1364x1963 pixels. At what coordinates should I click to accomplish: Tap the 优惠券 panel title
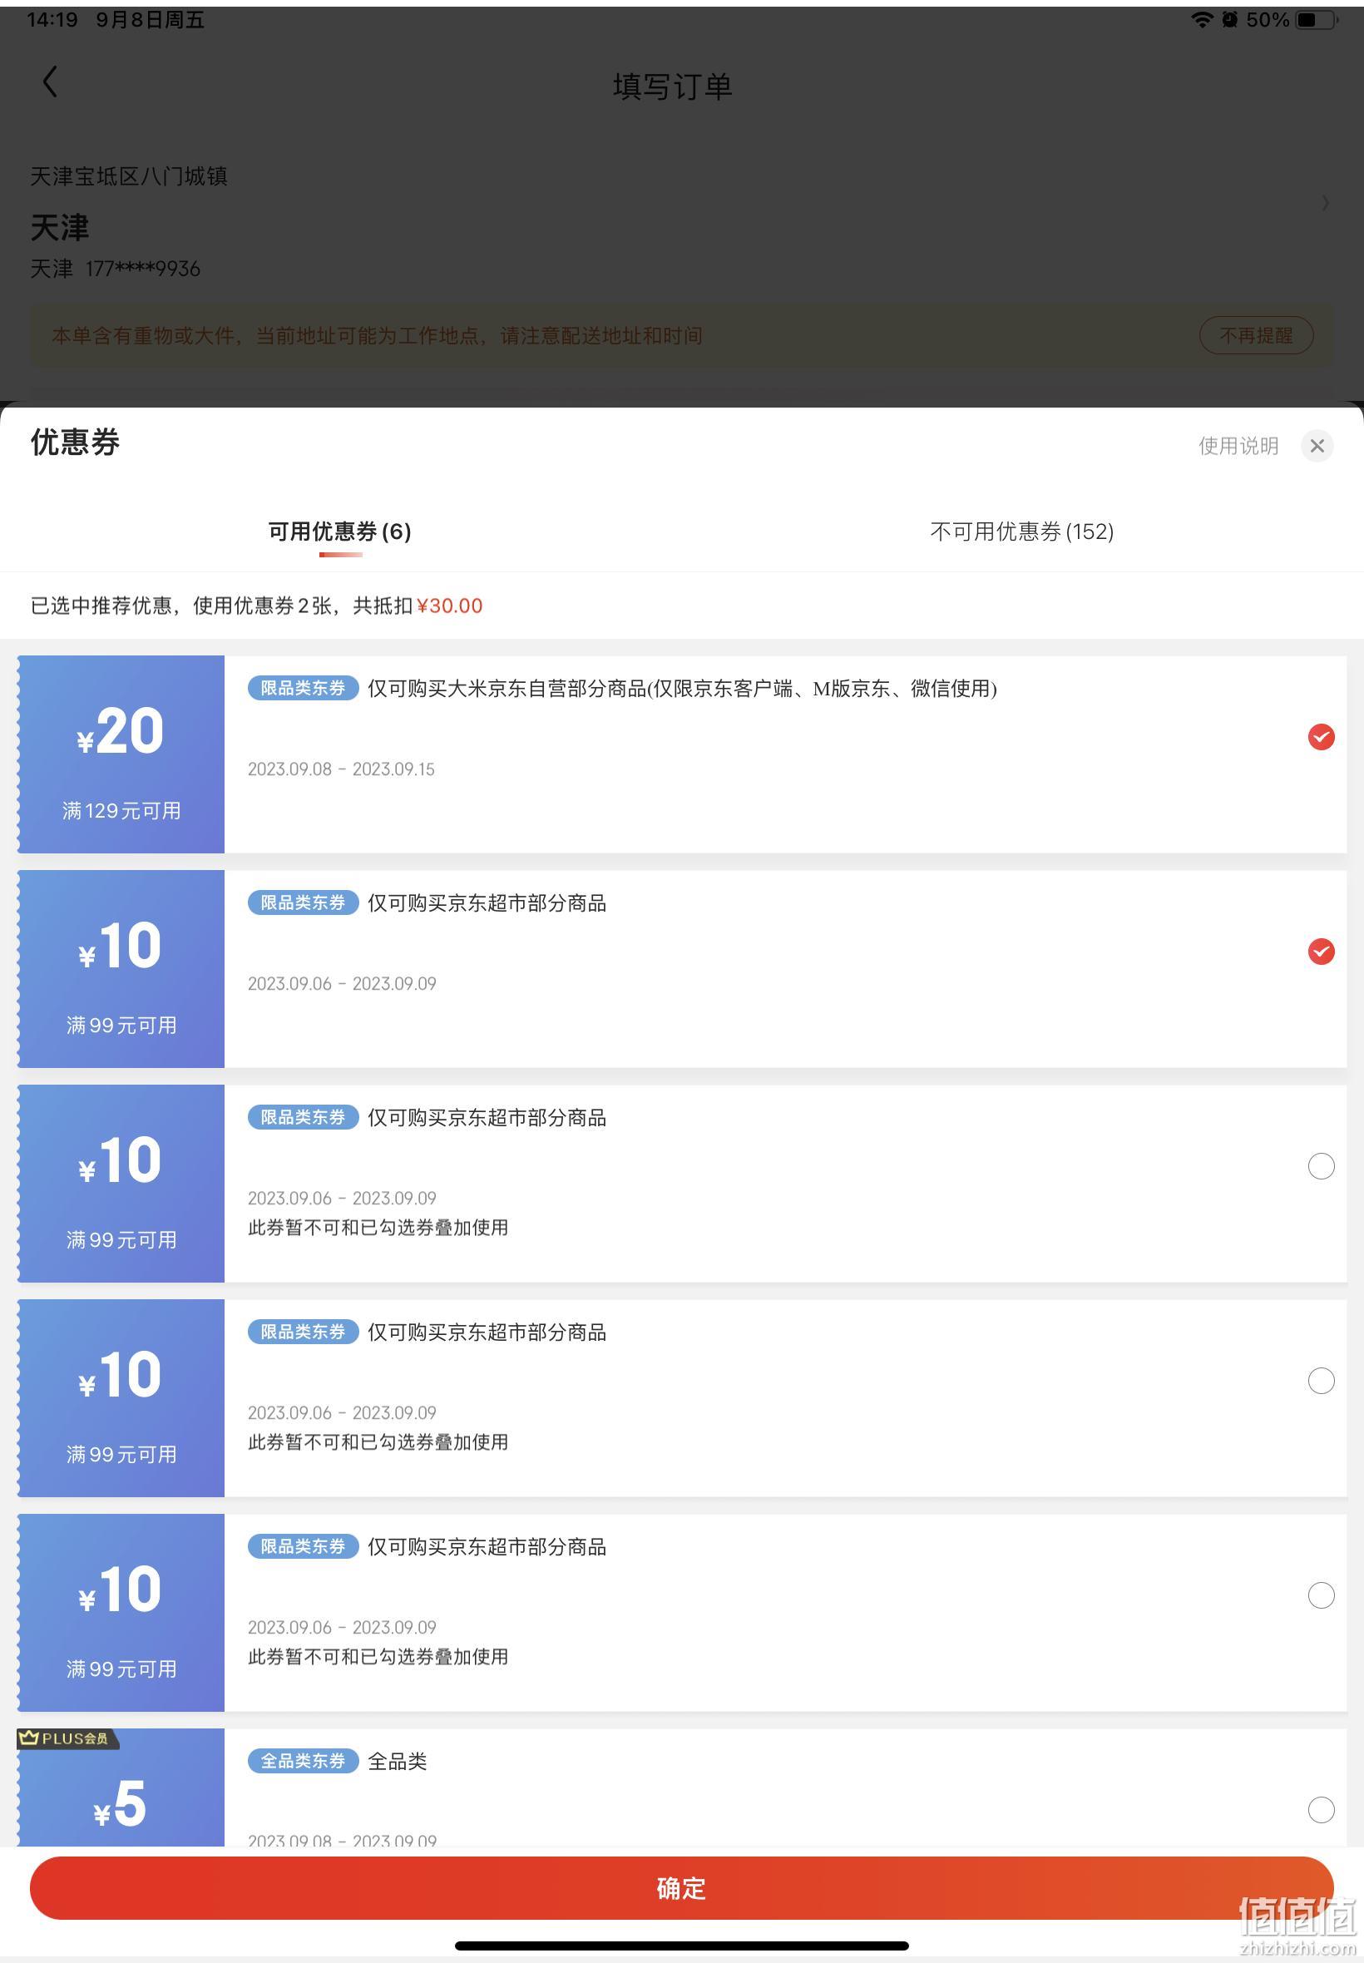(75, 442)
